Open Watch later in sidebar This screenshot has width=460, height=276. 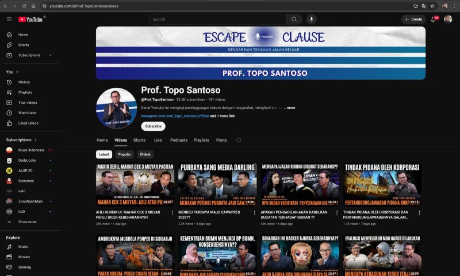click(x=27, y=112)
